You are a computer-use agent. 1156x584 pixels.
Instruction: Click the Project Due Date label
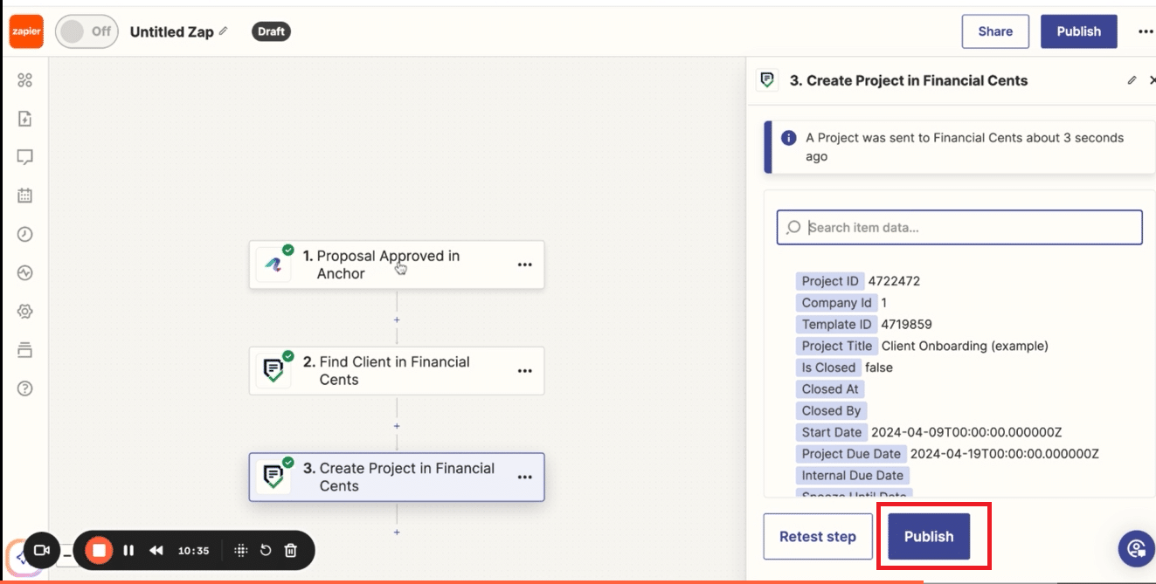[851, 454]
